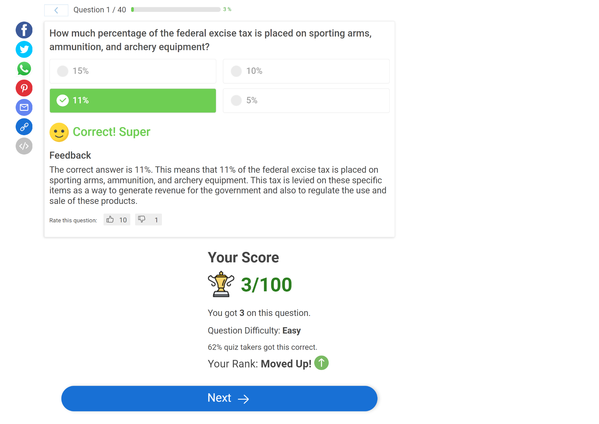Open embed code icon
Image resolution: width=599 pixels, height=424 pixels.
point(24,146)
